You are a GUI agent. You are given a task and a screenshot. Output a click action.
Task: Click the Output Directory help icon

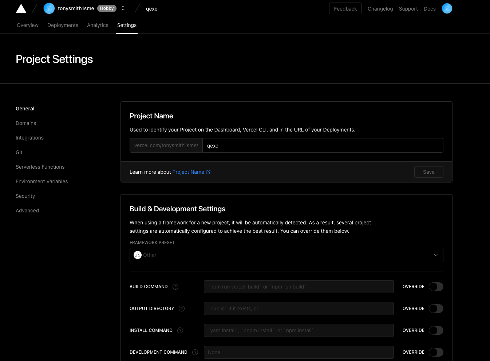[182, 309]
